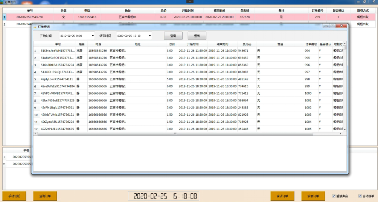Click the dialog horizontal scrollbar thumb

pyautogui.click(x=175, y=134)
